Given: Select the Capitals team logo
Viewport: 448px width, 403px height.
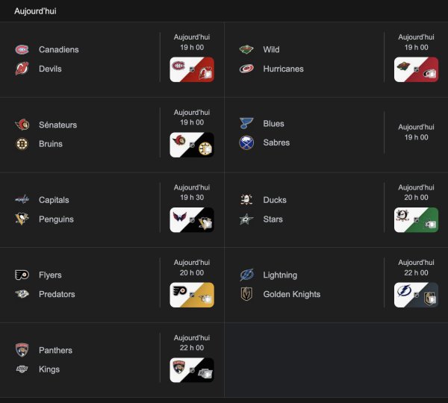Looking at the screenshot, I should pos(22,200).
